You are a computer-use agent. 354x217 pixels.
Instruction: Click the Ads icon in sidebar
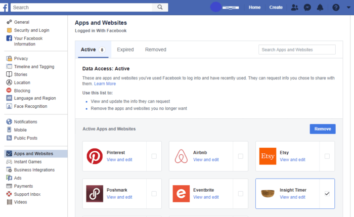click(9, 178)
